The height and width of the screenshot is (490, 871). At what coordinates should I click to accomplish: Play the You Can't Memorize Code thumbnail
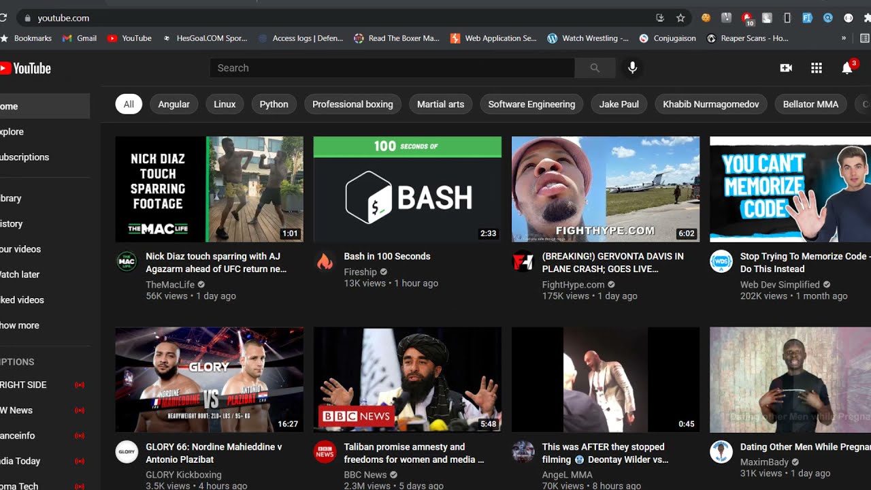click(791, 189)
